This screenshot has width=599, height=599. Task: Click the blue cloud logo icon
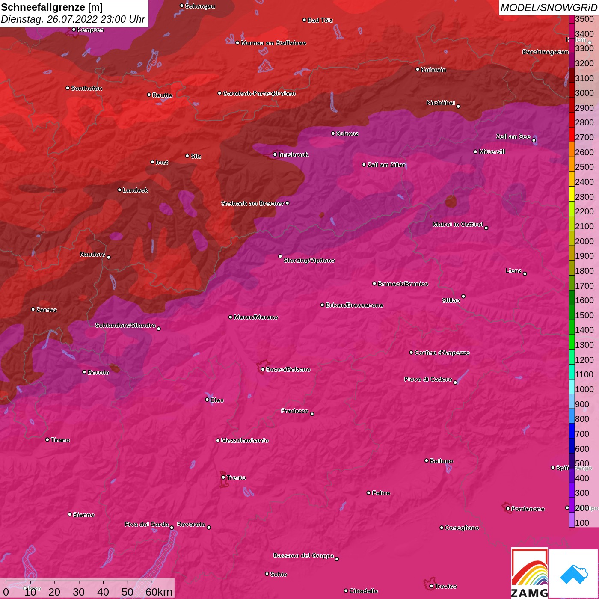574,574
